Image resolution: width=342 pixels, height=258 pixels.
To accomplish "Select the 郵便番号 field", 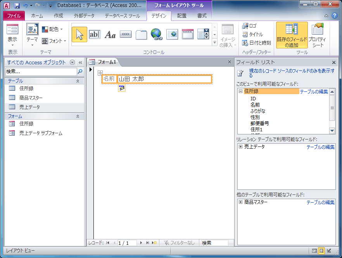I will pos(259,123).
